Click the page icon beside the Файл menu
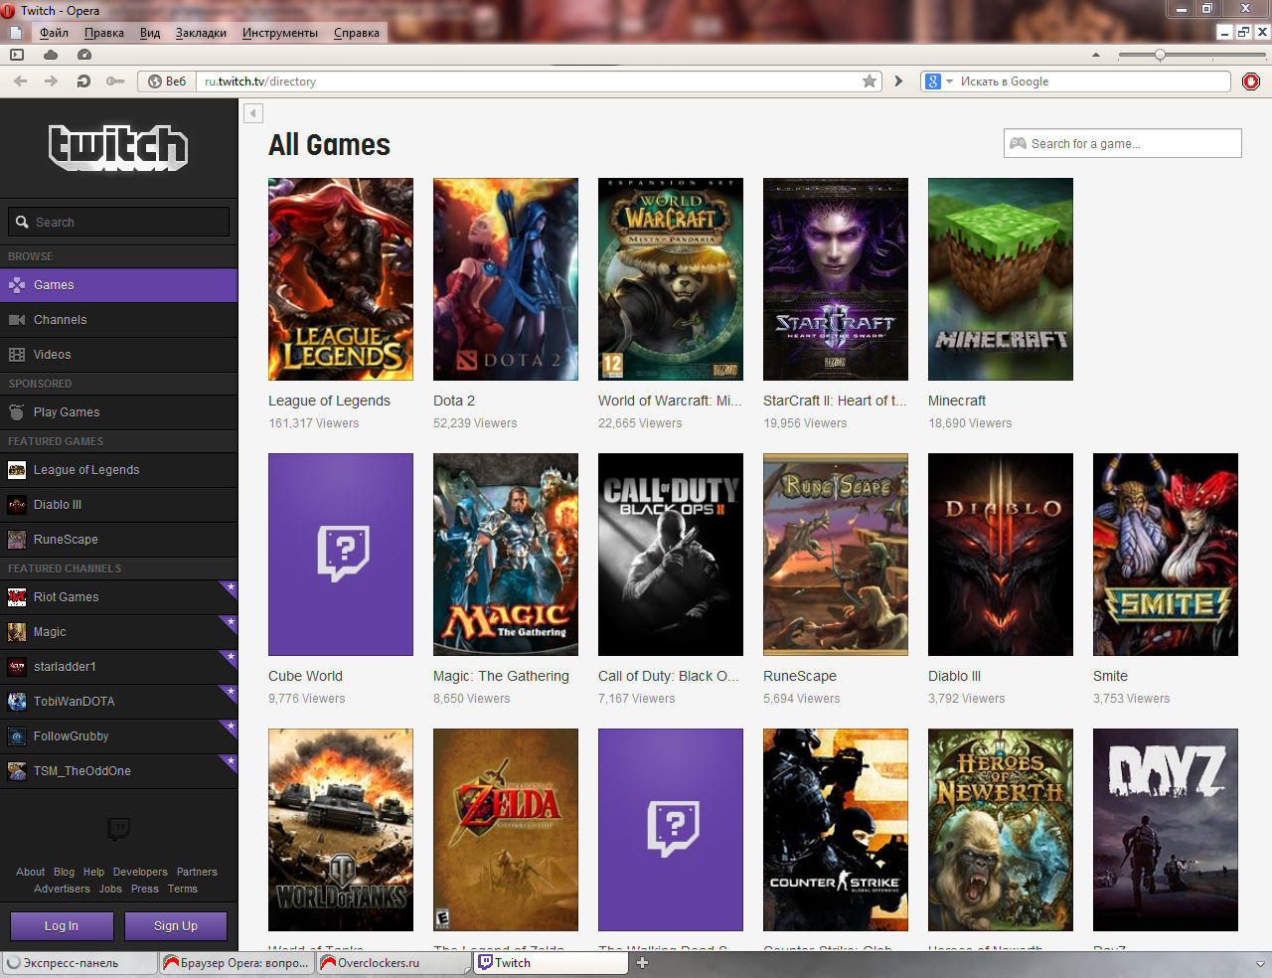1272x978 pixels. (16, 33)
